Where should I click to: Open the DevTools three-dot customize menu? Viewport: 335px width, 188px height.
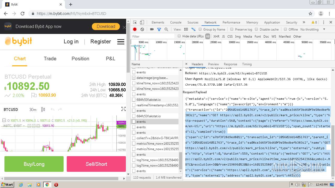[x=323, y=22]
